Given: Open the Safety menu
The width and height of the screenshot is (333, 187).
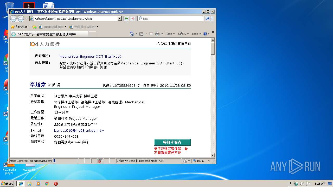Looking at the screenshot, I should 183,34.
